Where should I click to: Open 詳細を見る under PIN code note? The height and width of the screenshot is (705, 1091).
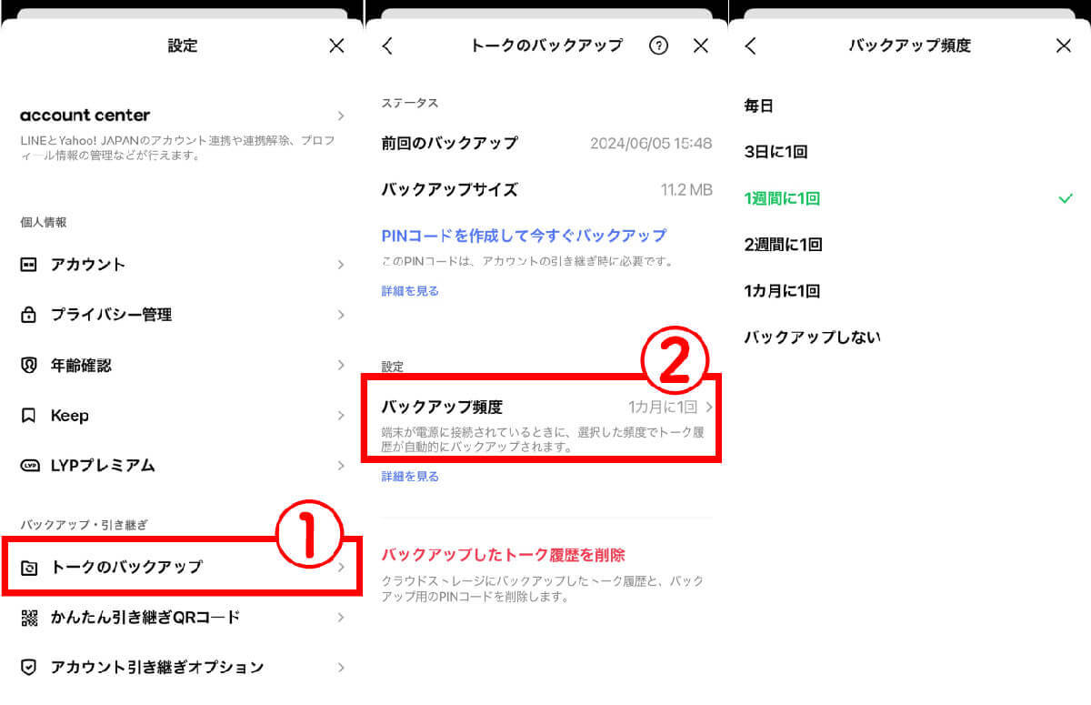tap(410, 291)
